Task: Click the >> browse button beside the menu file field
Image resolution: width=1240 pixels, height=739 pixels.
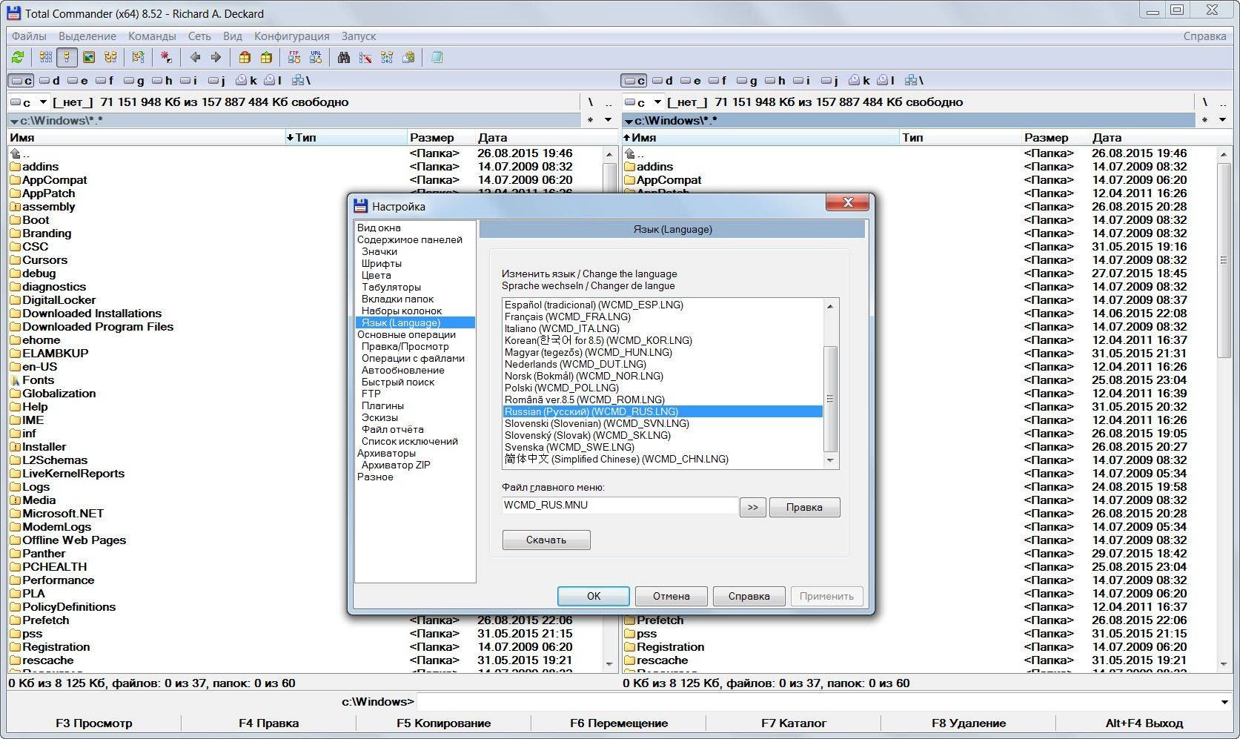Action: click(752, 507)
